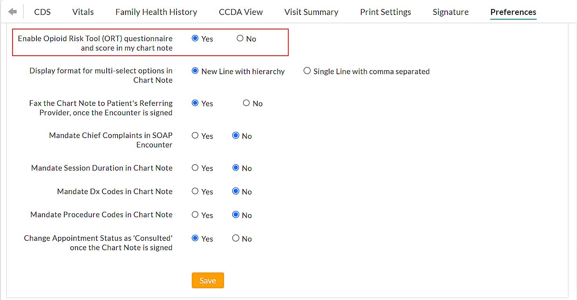Enable mandatory Session Duration in Chart Note
This screenshot has width=577, height=300.
pyautogui.click(x=195, y=168)
